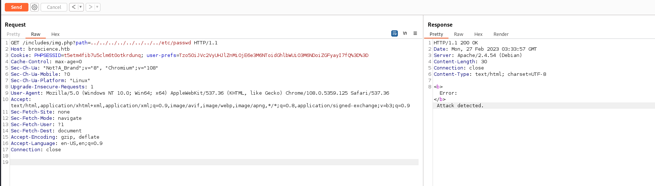
Task: Expand the back history dropdown arrow
Action: [81, 7]
